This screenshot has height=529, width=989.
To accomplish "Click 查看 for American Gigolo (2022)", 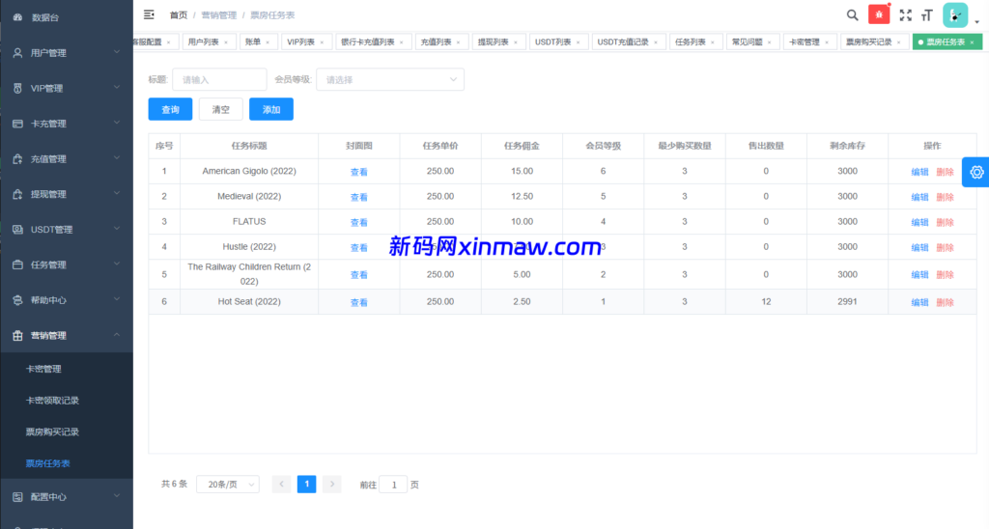I will [x=359, y=172].
